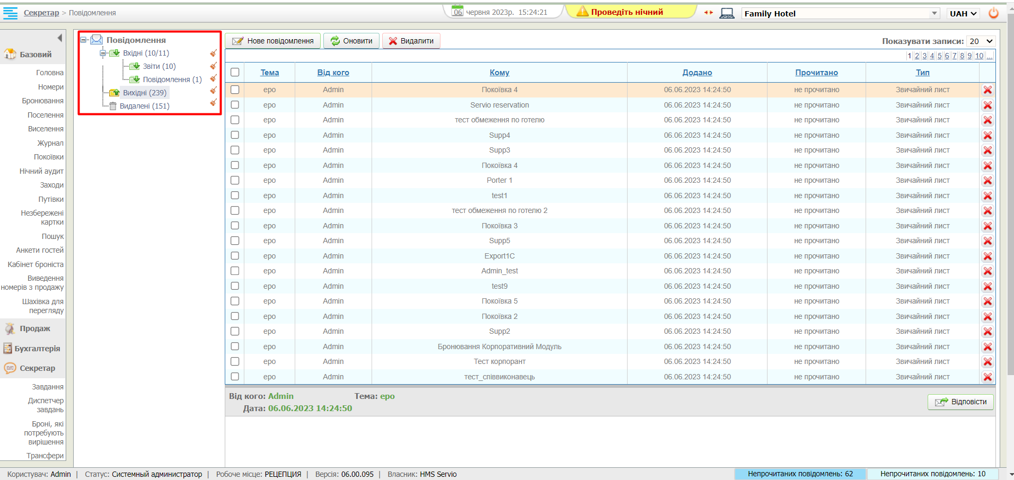This screenshot has height=480, width=1014.
Task: Delete the Servio reservation message row
Action: (987, 105)
